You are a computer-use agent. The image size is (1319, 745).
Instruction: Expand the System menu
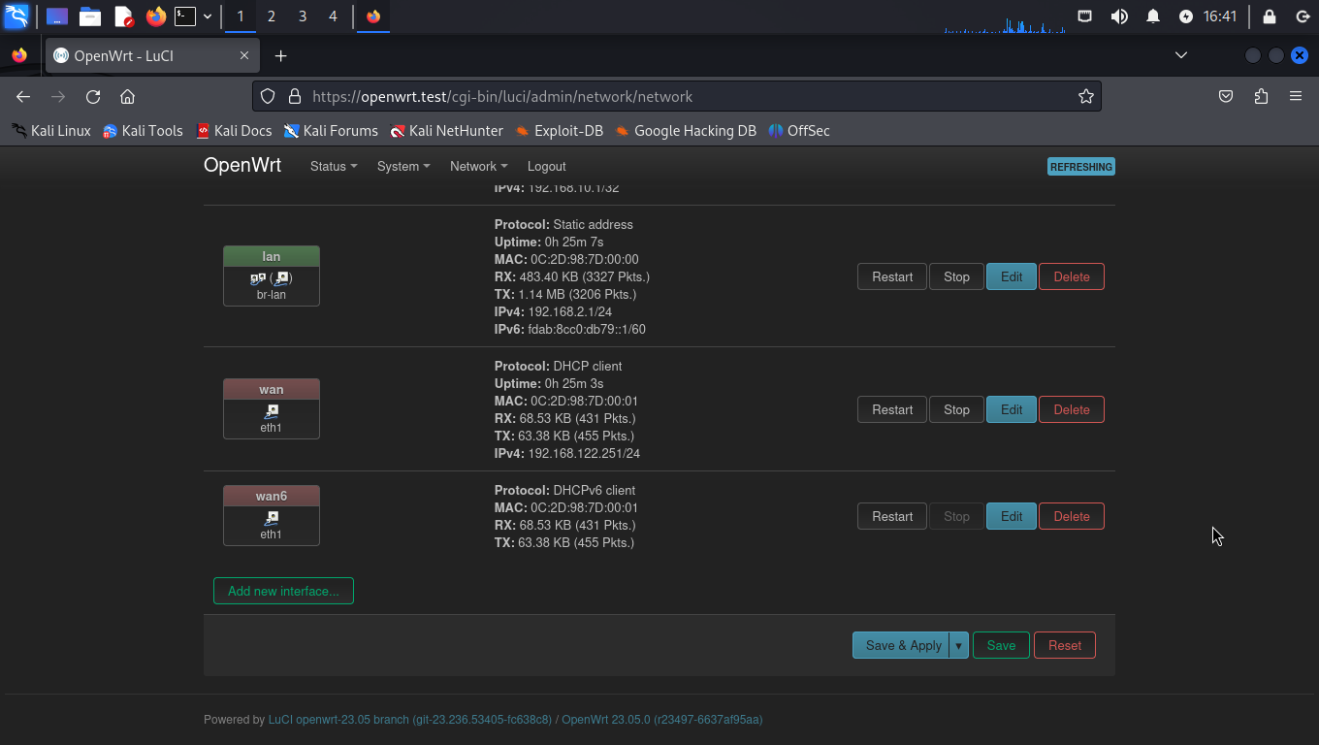pos(403,166)
